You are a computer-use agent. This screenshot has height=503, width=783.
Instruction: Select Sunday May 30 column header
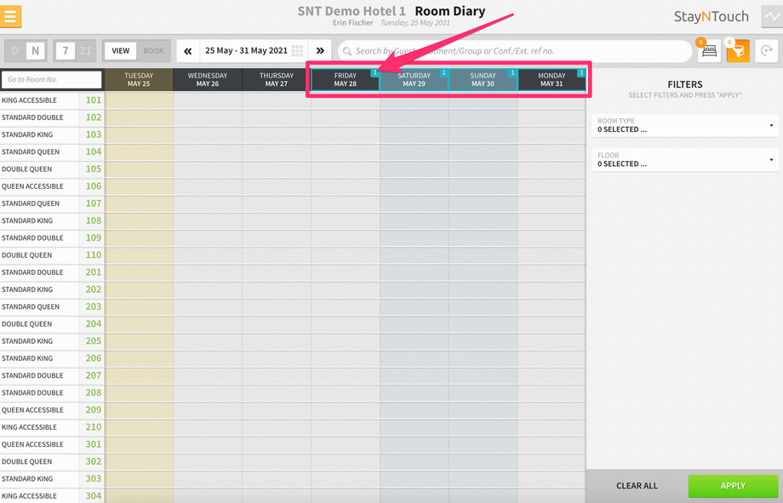pyautogui.click(x=483, y=80)
